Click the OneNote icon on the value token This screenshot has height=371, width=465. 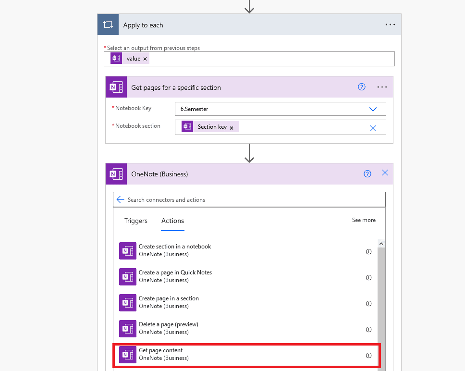coord(116,59)
